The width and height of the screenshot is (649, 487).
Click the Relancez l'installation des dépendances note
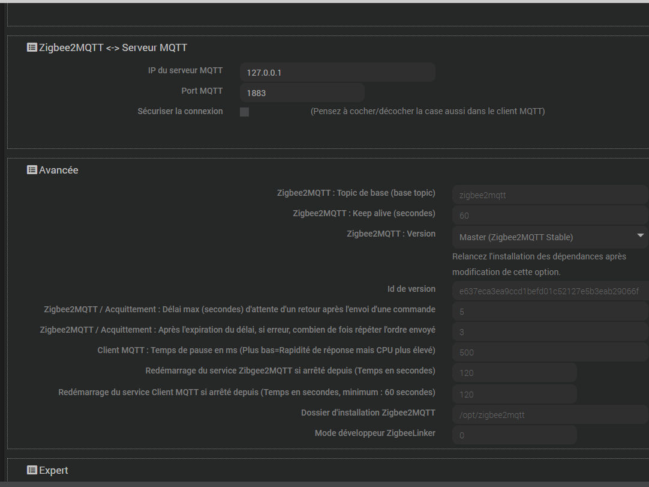point(539,264)
